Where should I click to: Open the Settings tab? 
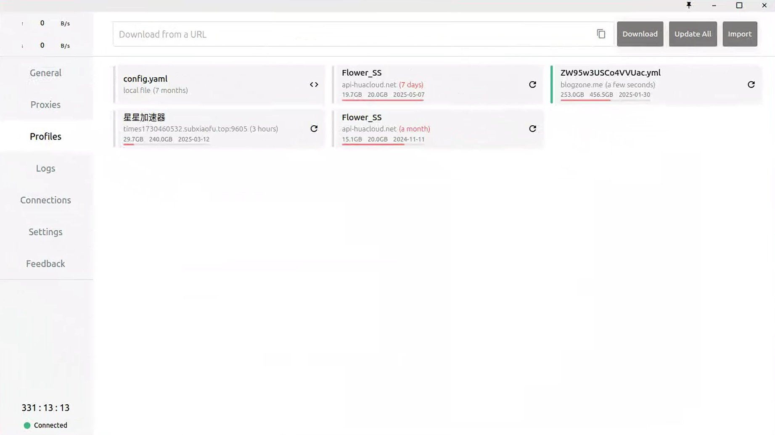(x=45, y=232)
